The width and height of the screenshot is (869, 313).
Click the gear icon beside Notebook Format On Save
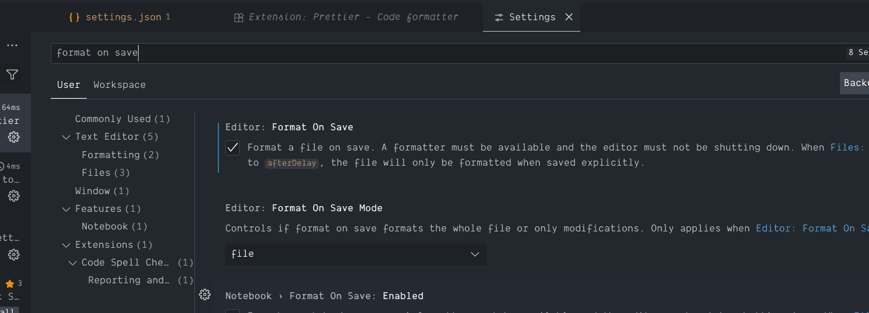point(204,295)
